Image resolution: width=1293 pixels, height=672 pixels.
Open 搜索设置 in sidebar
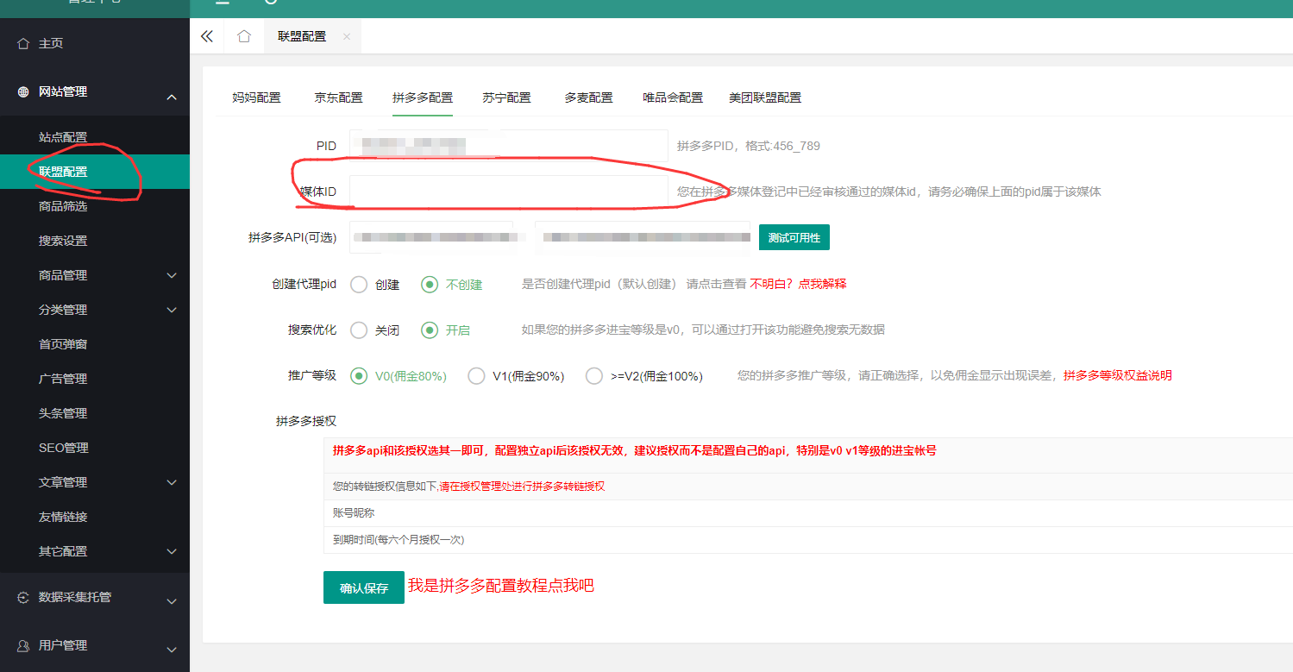pos(63,241)
